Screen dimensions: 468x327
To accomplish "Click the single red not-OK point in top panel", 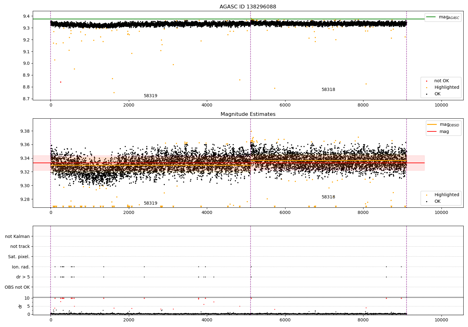I will [x=61, y=82].
